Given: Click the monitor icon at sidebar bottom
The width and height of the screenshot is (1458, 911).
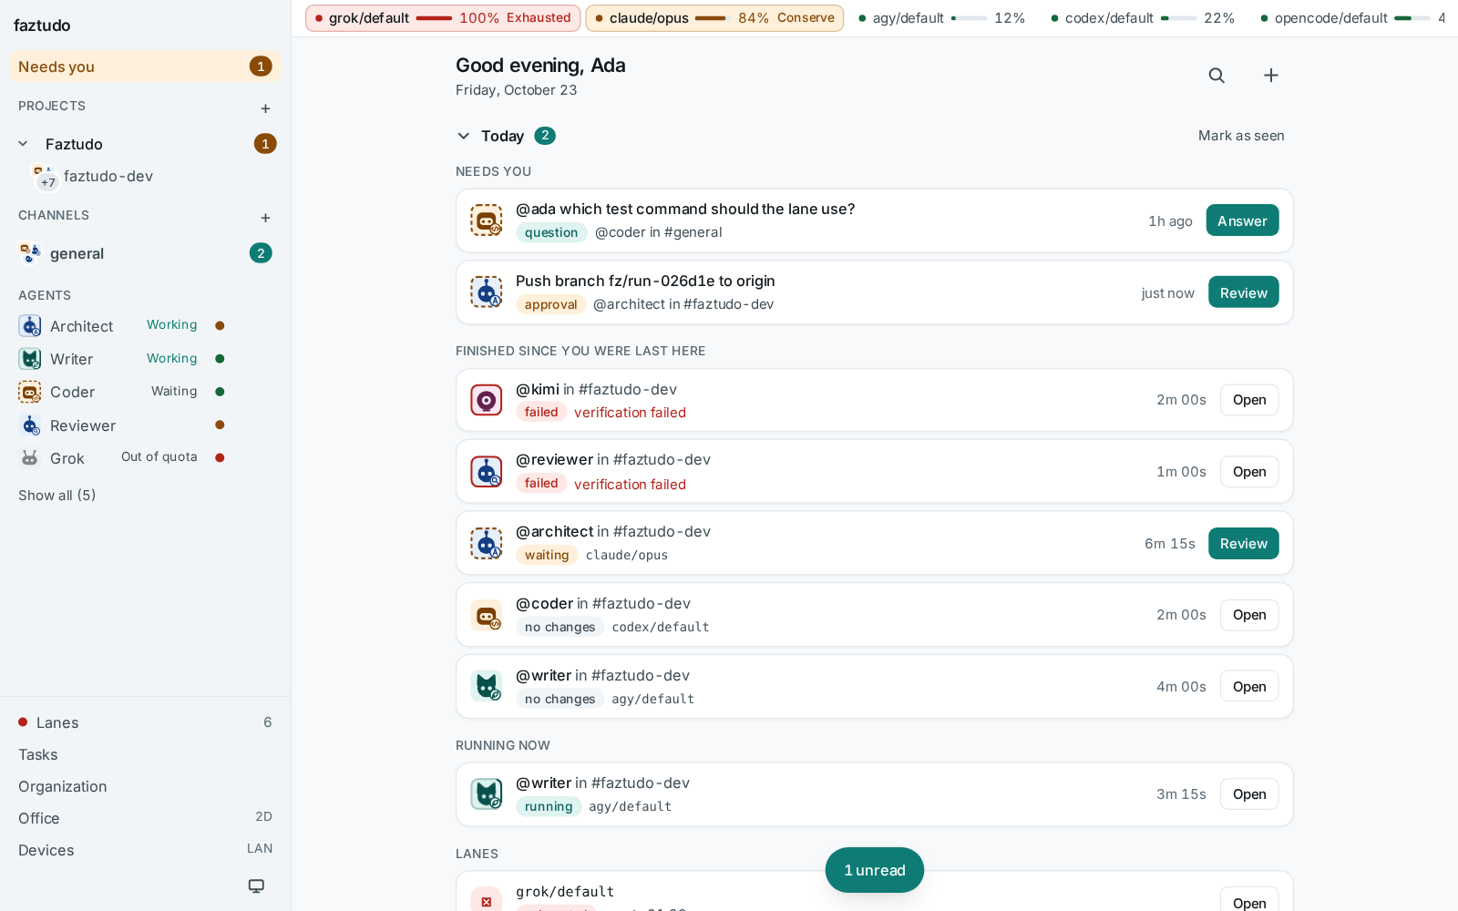Looking at the screenshot, I should click(257, 885).
